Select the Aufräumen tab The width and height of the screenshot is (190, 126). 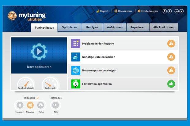pos(115,27)
